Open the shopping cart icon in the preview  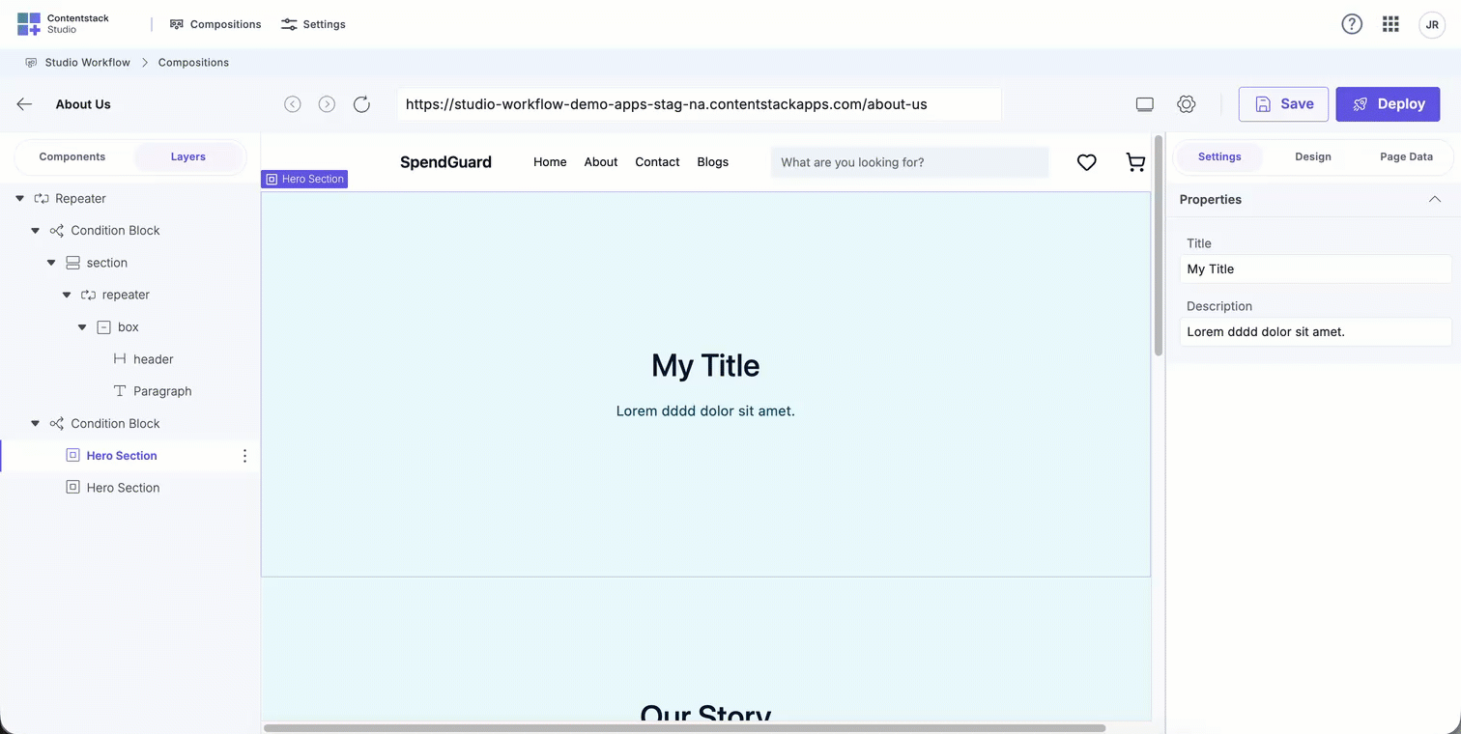tap(1135, 162)
